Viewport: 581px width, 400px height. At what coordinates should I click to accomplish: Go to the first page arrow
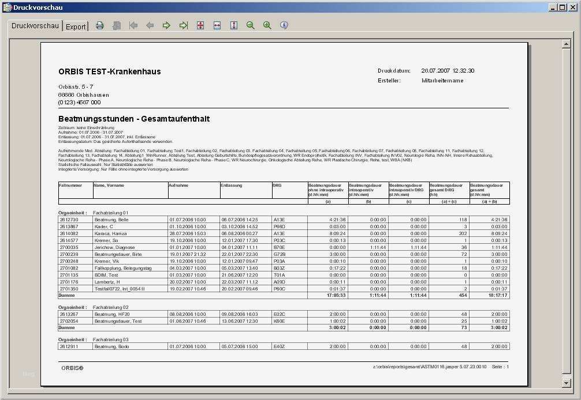pyautogui.click(x=133, y=25)
